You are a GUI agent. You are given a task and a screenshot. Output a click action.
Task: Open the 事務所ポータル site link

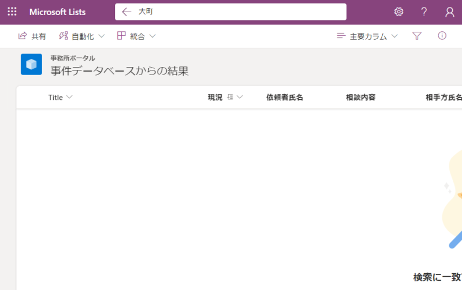[x=73, y=58]
